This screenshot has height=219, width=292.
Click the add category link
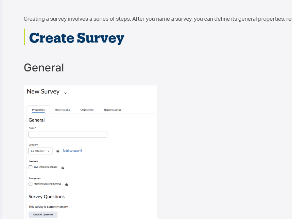[x=72, y=151]
